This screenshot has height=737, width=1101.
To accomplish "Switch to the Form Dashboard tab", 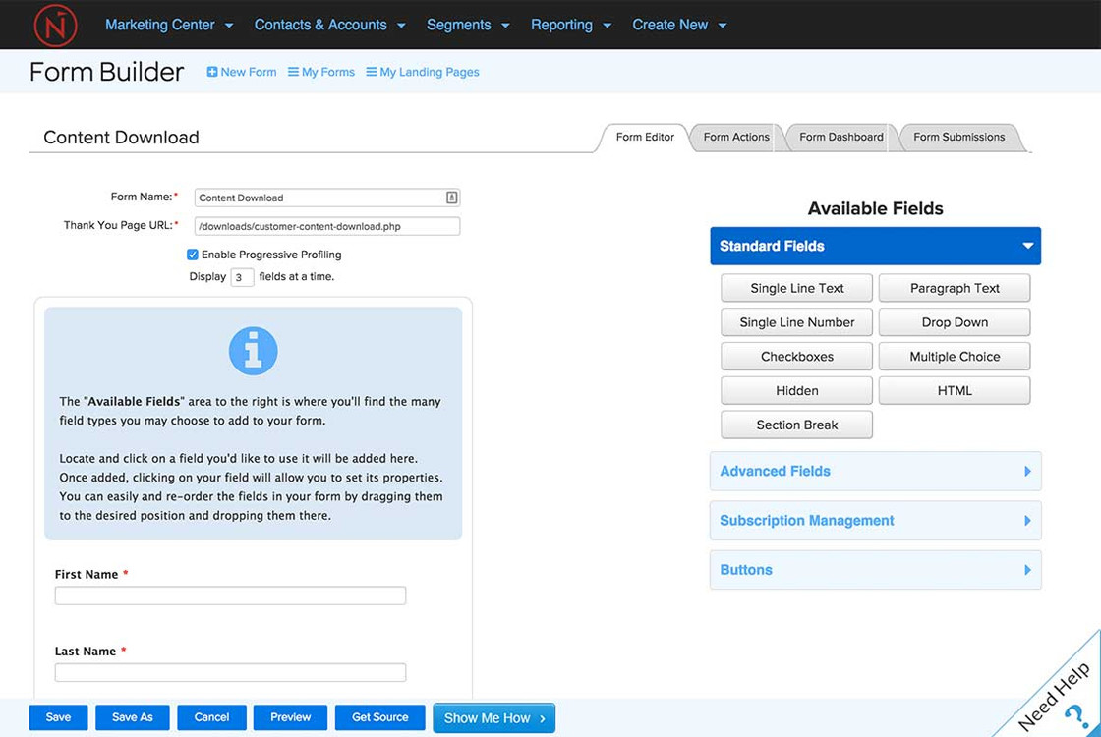I will click(840, 137).
